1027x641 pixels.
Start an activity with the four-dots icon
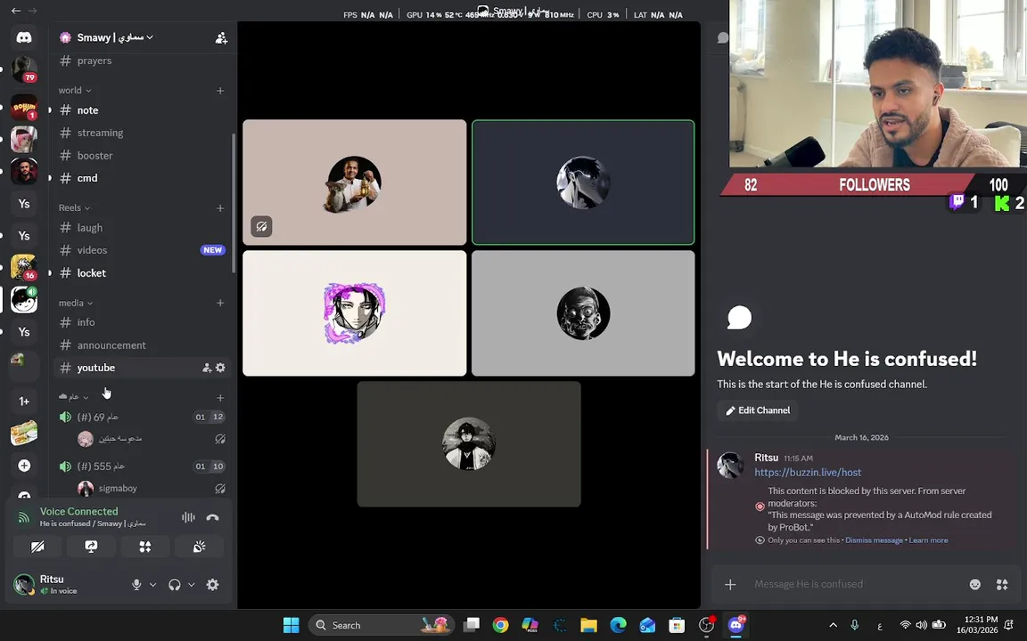click(x=144, y=546)
